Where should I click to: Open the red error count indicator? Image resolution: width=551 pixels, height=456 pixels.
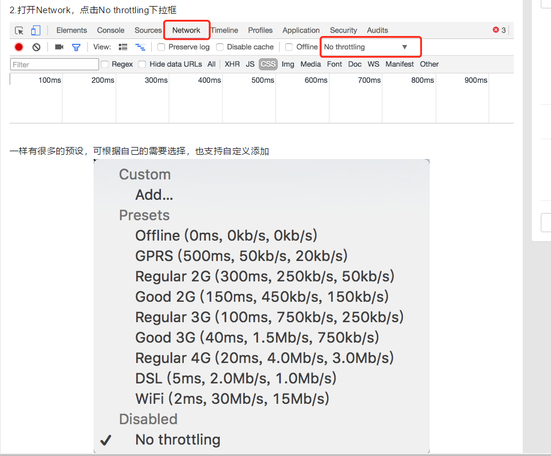[x=499, y=30]
